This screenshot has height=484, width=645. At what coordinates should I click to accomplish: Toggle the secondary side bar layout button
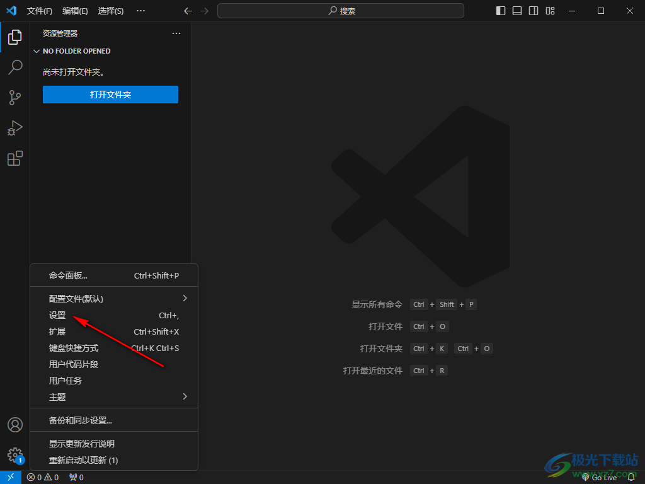(534, 11)
